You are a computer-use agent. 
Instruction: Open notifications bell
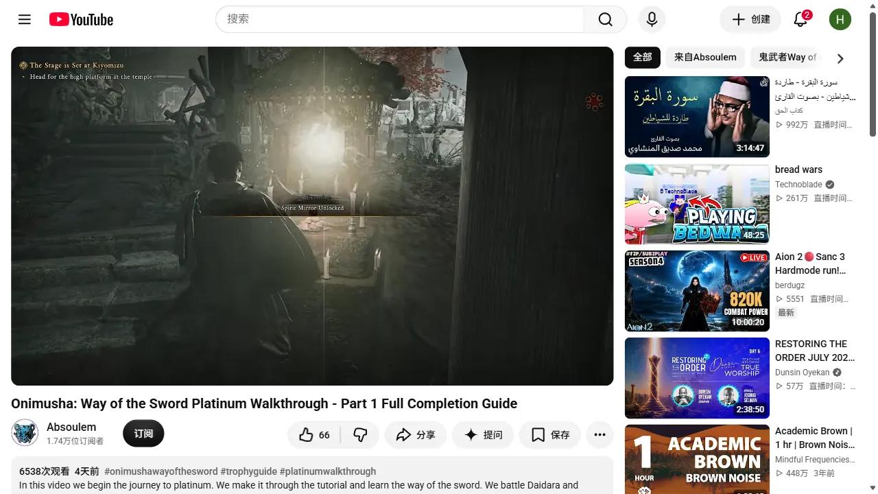click(800, 19)
